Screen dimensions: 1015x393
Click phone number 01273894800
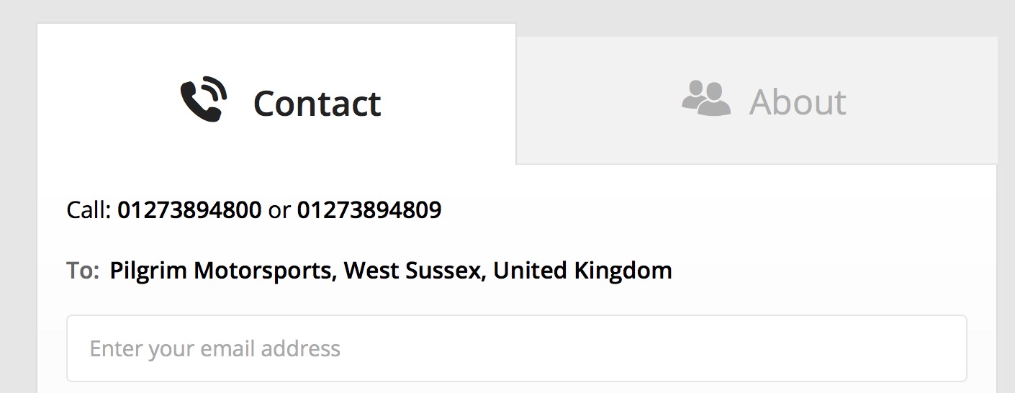point(189,210)
